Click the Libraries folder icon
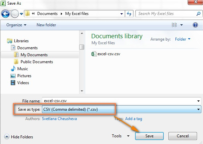Screen dimensions: 203x144 click(10, 41)
